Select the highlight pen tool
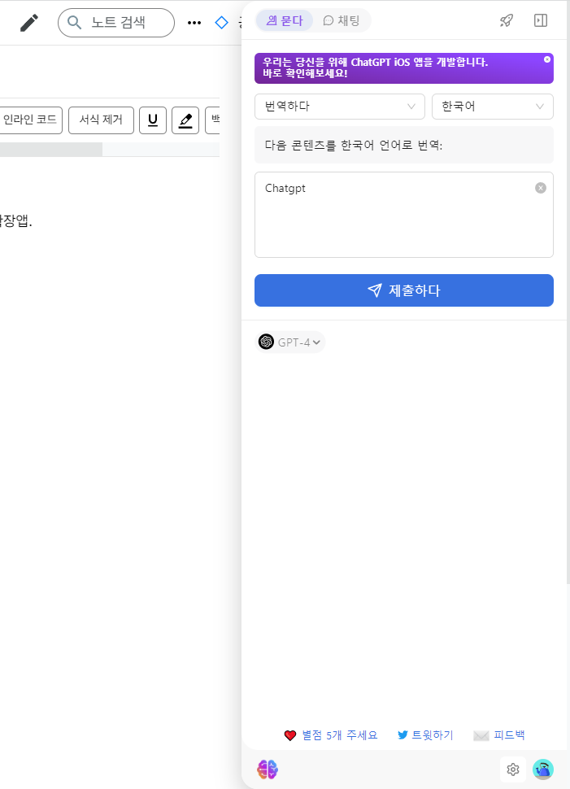The image size is (570, 789). [x=185, y=120]
